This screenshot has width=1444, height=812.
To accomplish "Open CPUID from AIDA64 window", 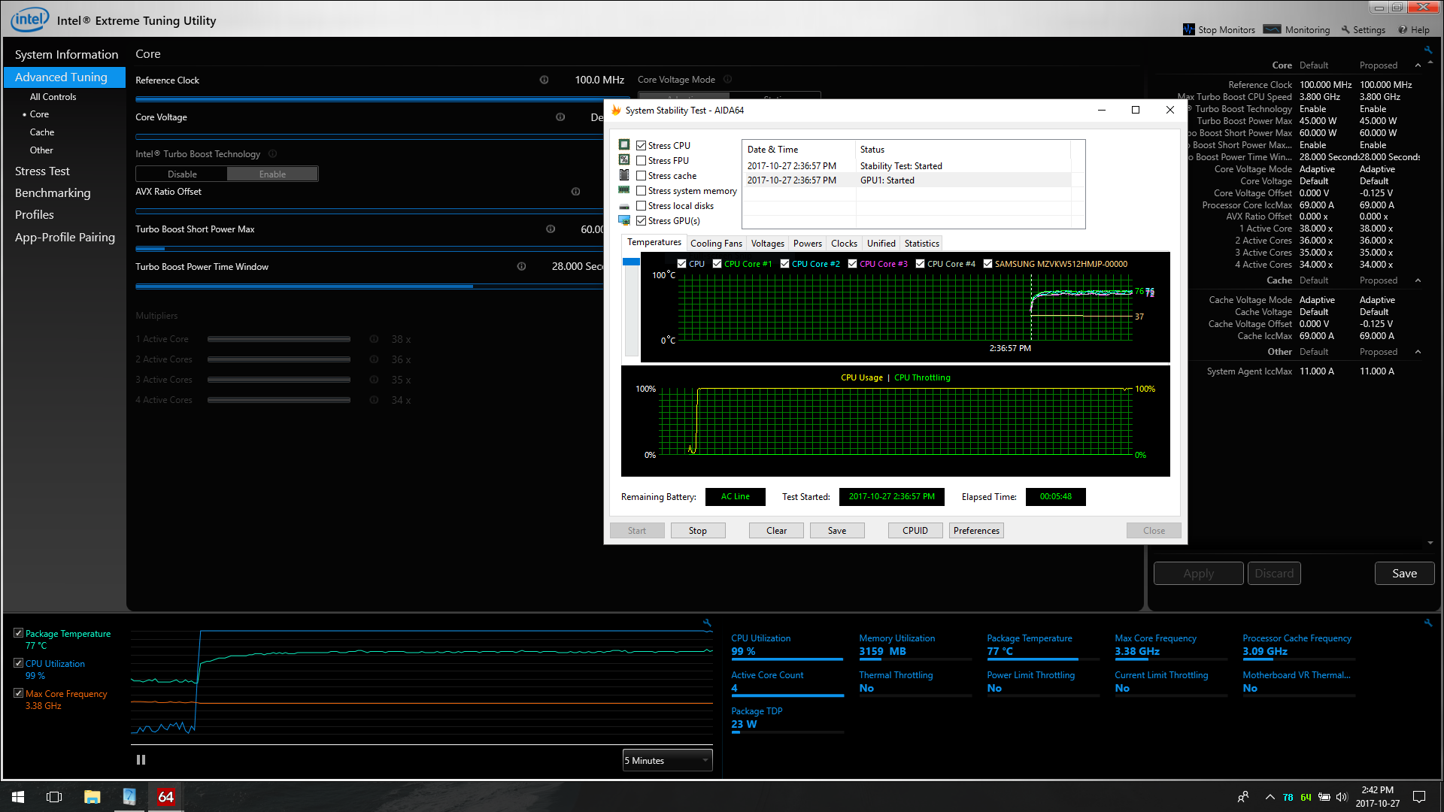I will click(x=915, y=531).
